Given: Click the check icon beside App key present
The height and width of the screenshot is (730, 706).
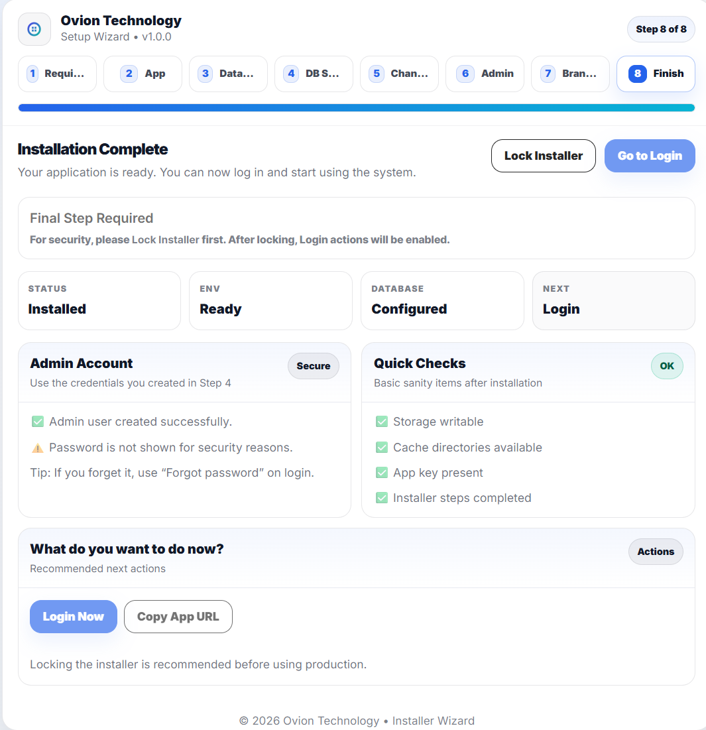Looking at the screenshot, I should (382, 473).
